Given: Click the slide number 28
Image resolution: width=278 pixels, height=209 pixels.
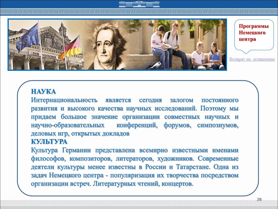Looking at the screenshot, I should (x=259, y=199).
